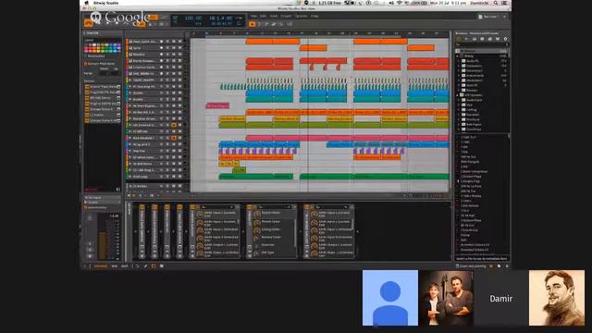The height and width of the screenshot is (333, 592).
Task: Click the arranger timeline ruler
Action: click(320, 34)
